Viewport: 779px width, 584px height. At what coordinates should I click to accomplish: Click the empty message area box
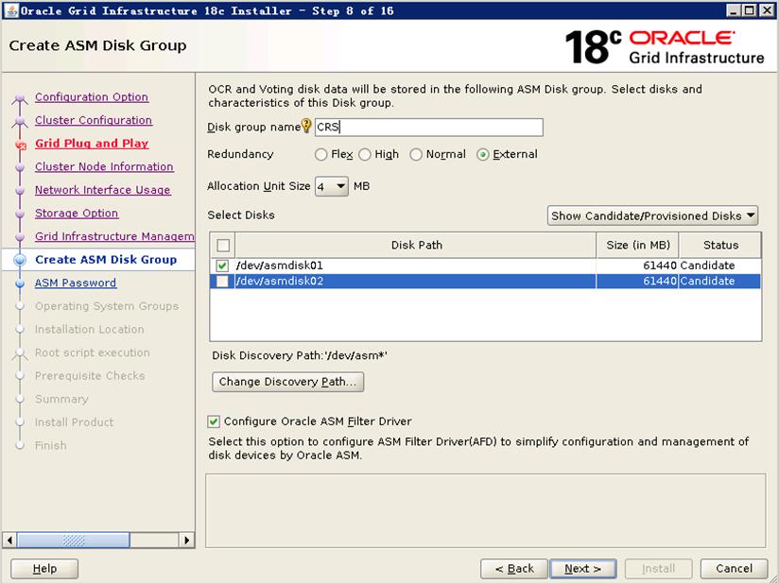click(485, 510)
